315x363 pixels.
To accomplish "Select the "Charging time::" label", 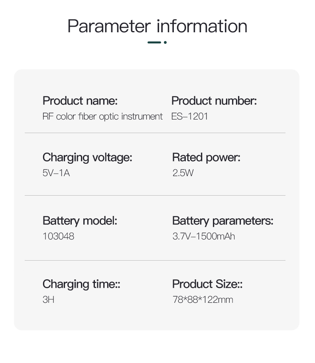I will tap(81, 284).
